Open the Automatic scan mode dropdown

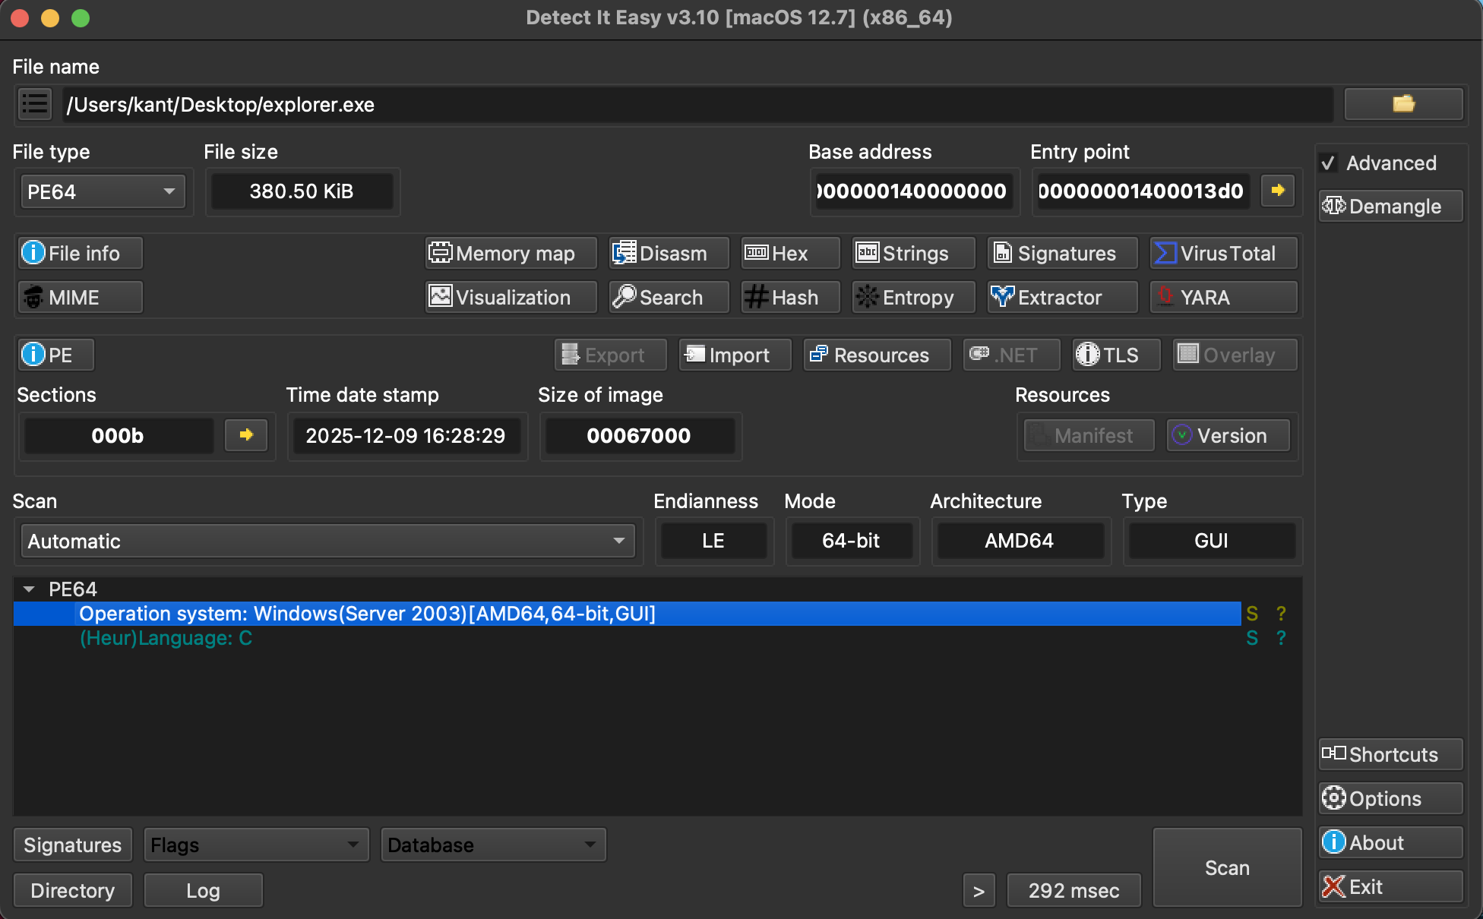click(327, 541)
